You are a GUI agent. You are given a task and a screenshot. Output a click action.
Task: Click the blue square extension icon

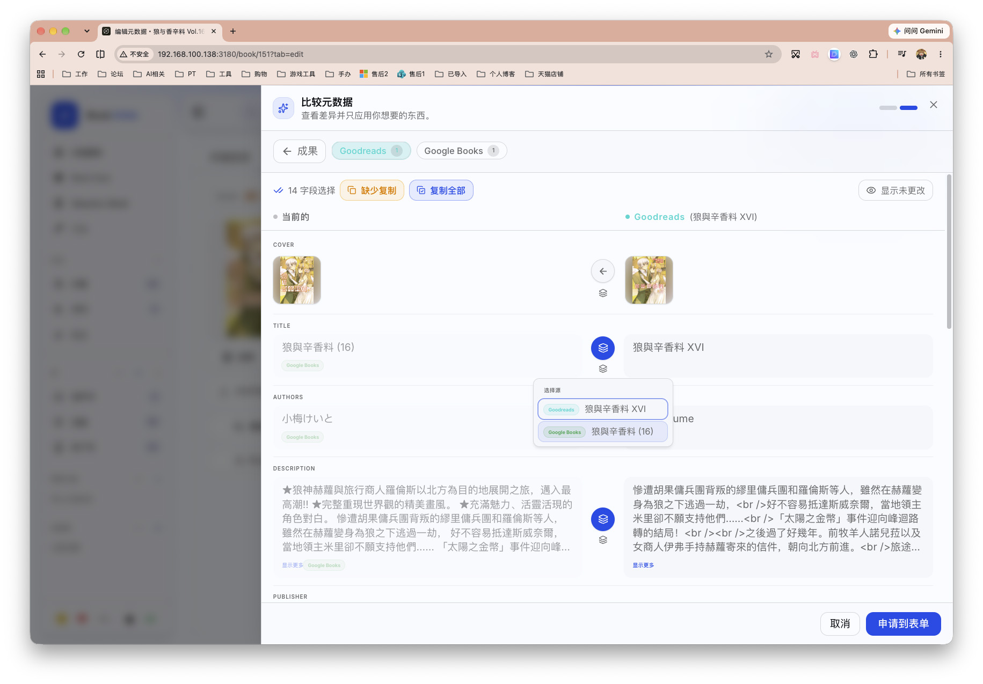[x=834, y=54]
